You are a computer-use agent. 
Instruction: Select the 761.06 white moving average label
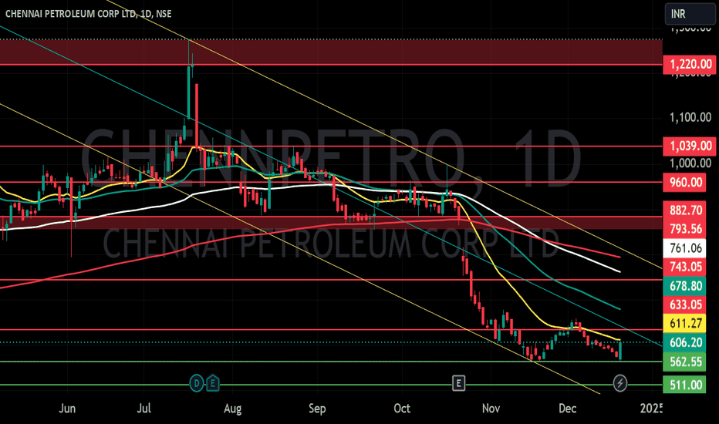pos(686,248)
